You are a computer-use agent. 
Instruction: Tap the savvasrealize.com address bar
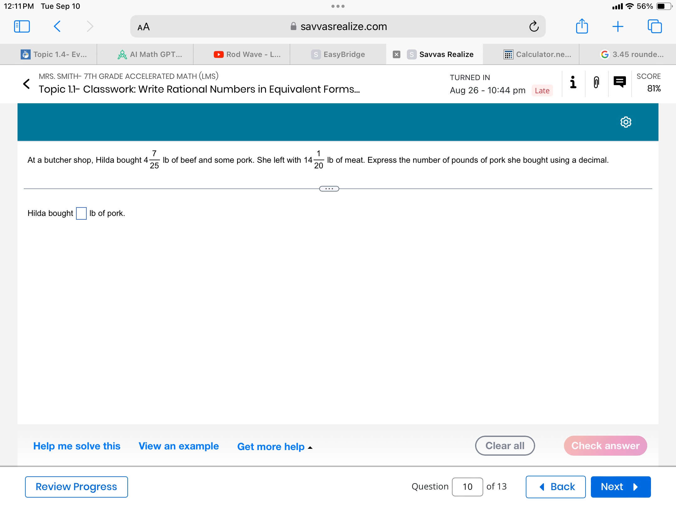(338, 27)
